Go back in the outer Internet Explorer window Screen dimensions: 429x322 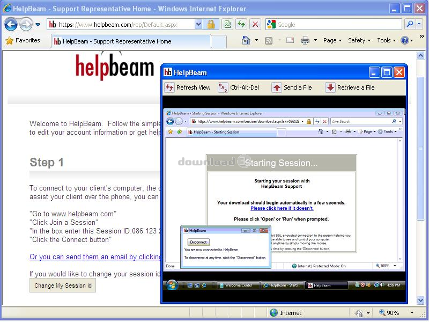(x=11, y=25)
